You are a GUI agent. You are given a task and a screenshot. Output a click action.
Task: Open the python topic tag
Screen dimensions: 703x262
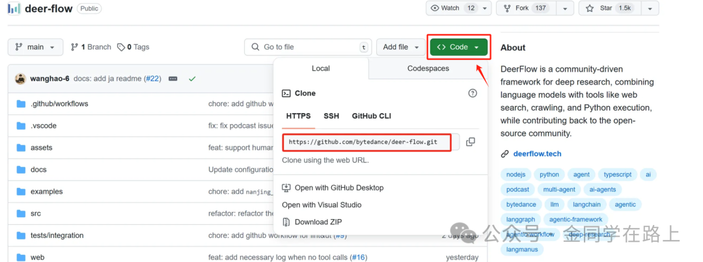549,175
